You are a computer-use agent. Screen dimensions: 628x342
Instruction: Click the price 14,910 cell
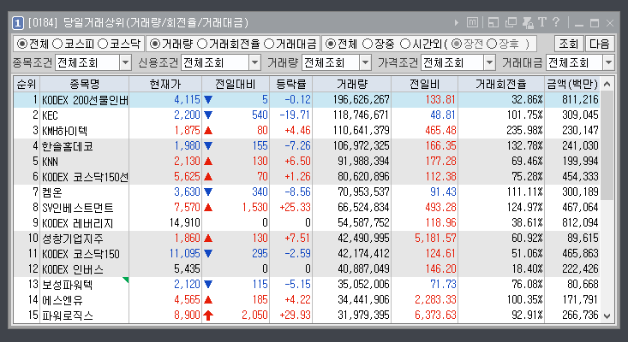tap(185, 222)
